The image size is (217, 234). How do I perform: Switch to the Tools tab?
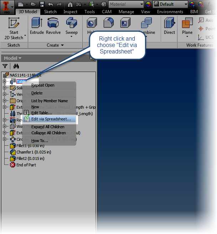[x=89, y=12]
